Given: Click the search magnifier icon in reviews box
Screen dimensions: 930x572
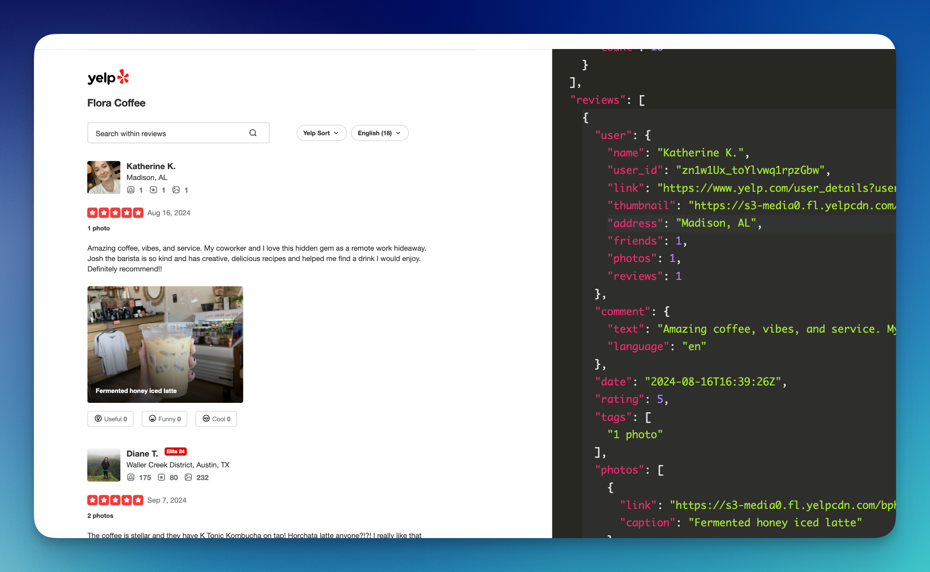Looking at the screenshot, I should pyautogui.click(x=253, y=133).
